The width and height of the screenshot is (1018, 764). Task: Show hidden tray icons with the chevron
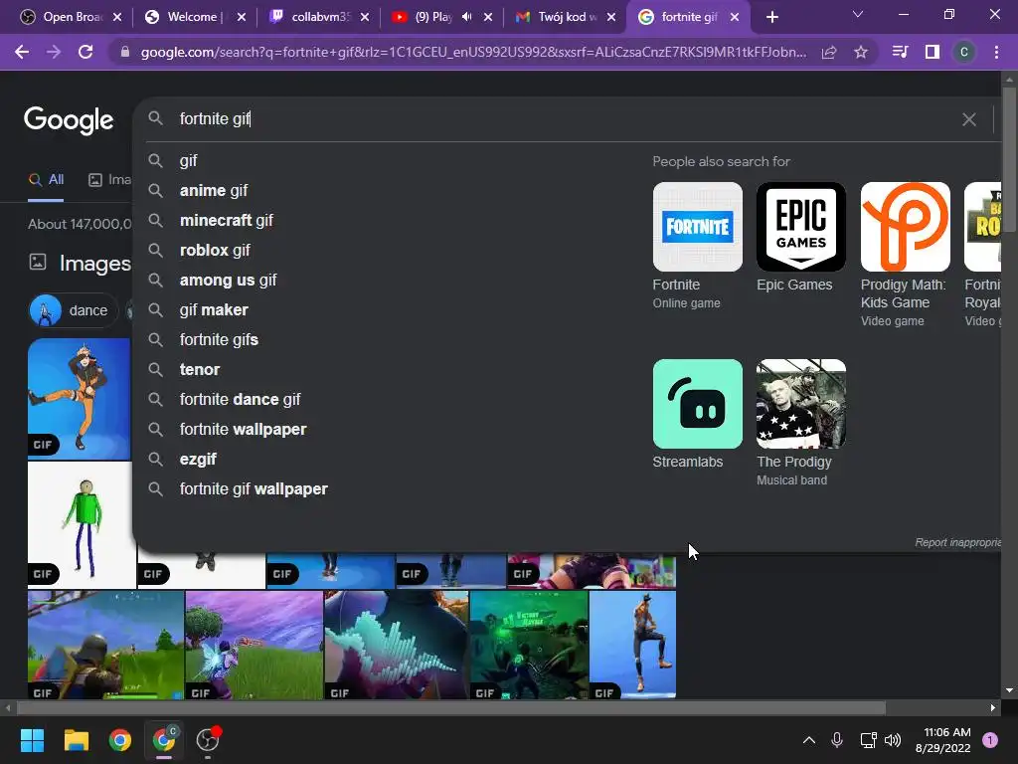(809, 740)
